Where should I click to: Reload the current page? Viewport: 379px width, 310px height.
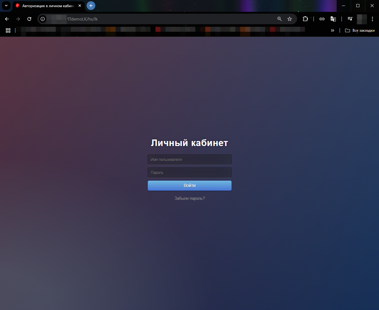(29, 19)
